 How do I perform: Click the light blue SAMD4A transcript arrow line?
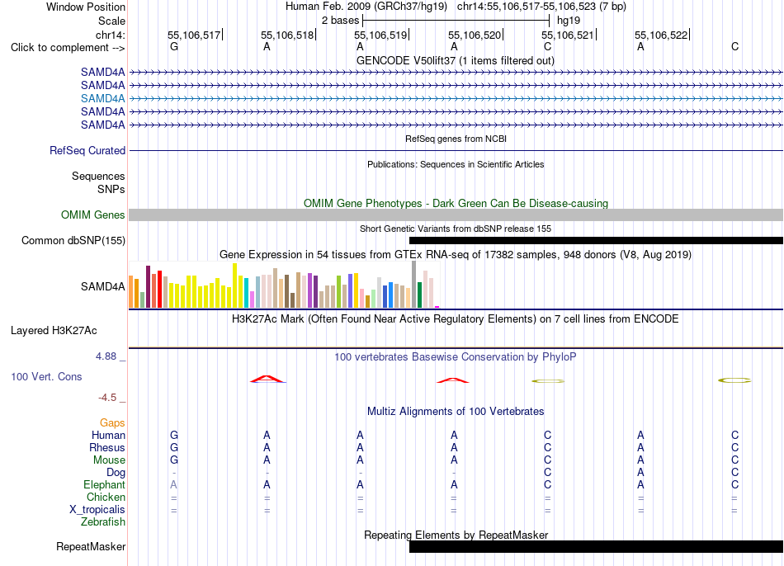click(456, 98)
